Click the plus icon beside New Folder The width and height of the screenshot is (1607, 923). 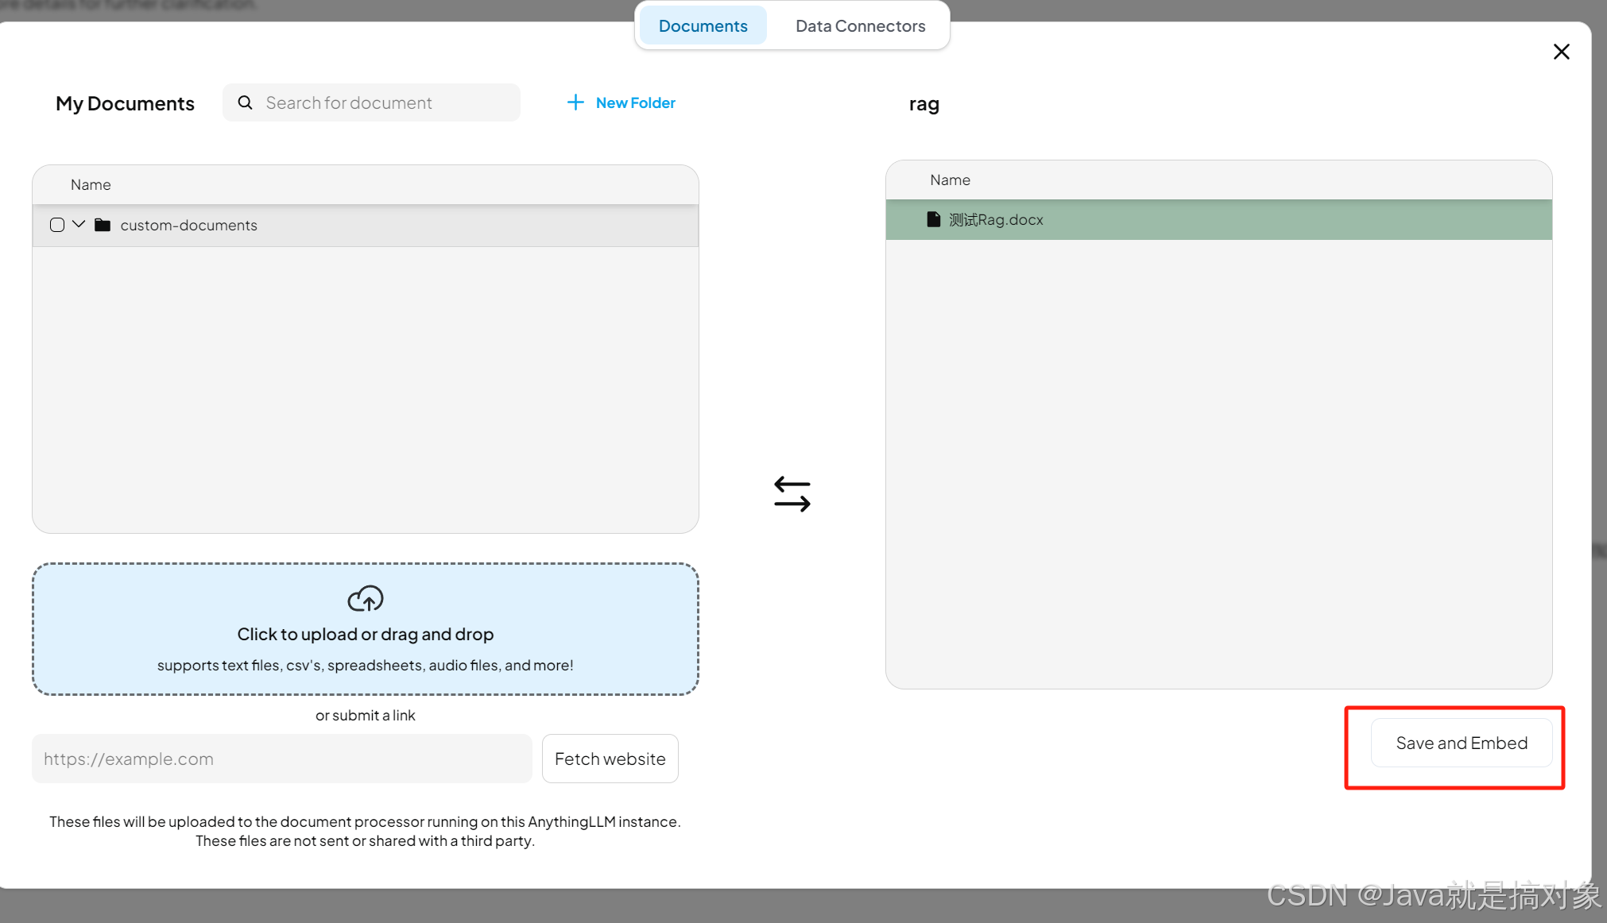click(575, 102)
